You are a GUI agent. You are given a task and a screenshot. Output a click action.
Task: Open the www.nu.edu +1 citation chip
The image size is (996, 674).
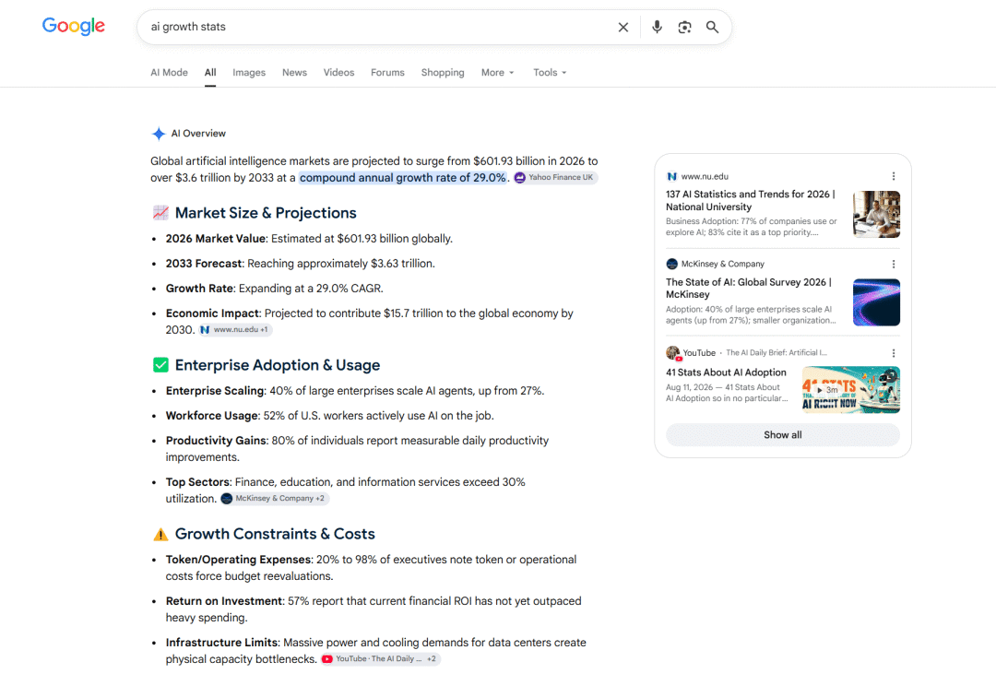[235, 330]
